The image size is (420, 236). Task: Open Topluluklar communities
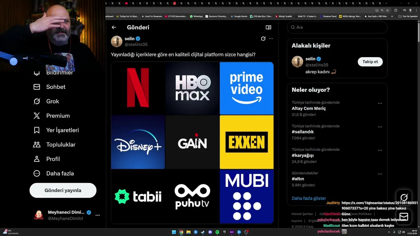54,145
